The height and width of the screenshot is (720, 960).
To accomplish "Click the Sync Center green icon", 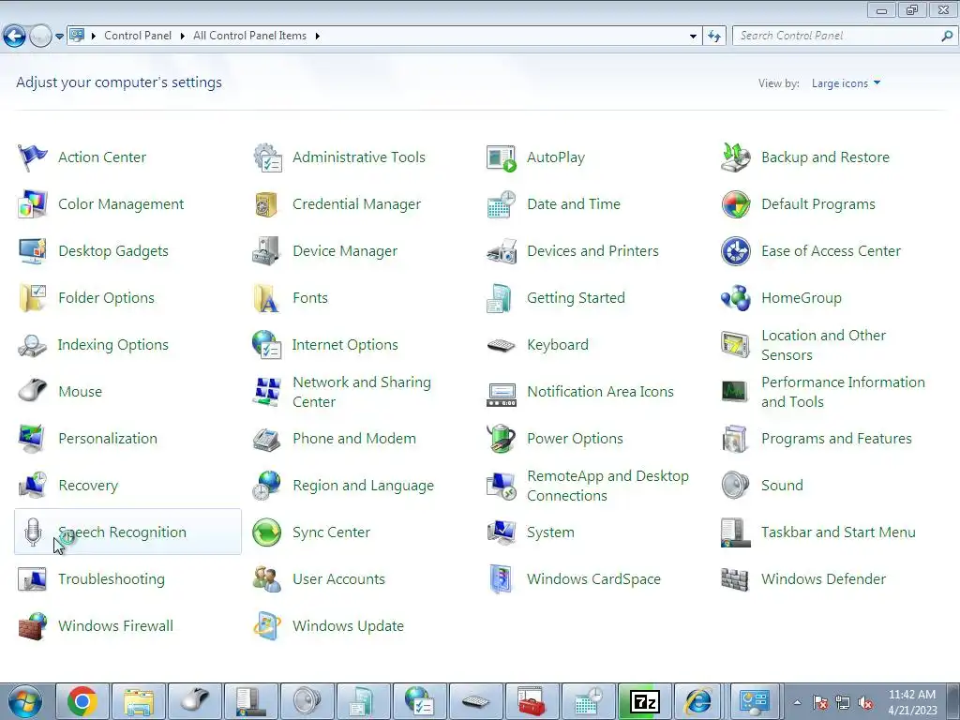I will point(267,532).
